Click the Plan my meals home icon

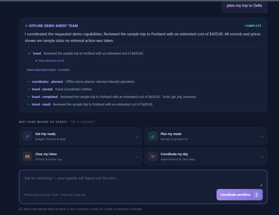coord(153,136)
